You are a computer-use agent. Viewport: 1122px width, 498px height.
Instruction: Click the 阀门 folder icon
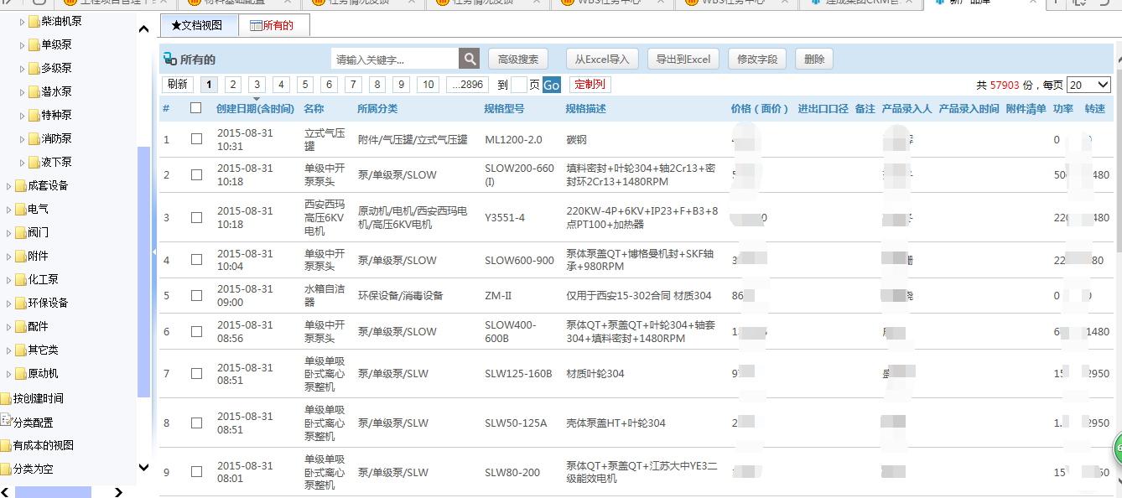coord(20,232)
